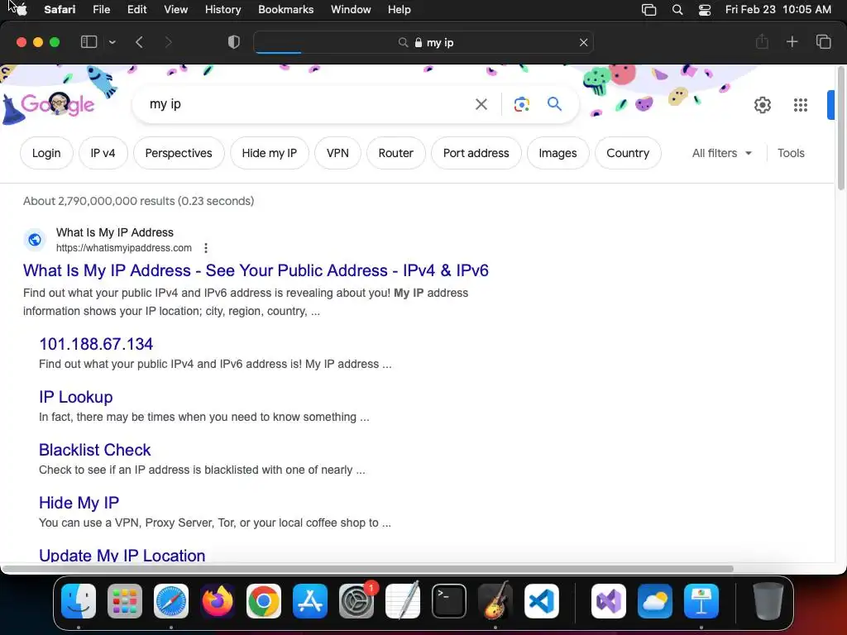Click the Safari address bar
Viewport: 847px width, 635px height.
coord(423,42)
